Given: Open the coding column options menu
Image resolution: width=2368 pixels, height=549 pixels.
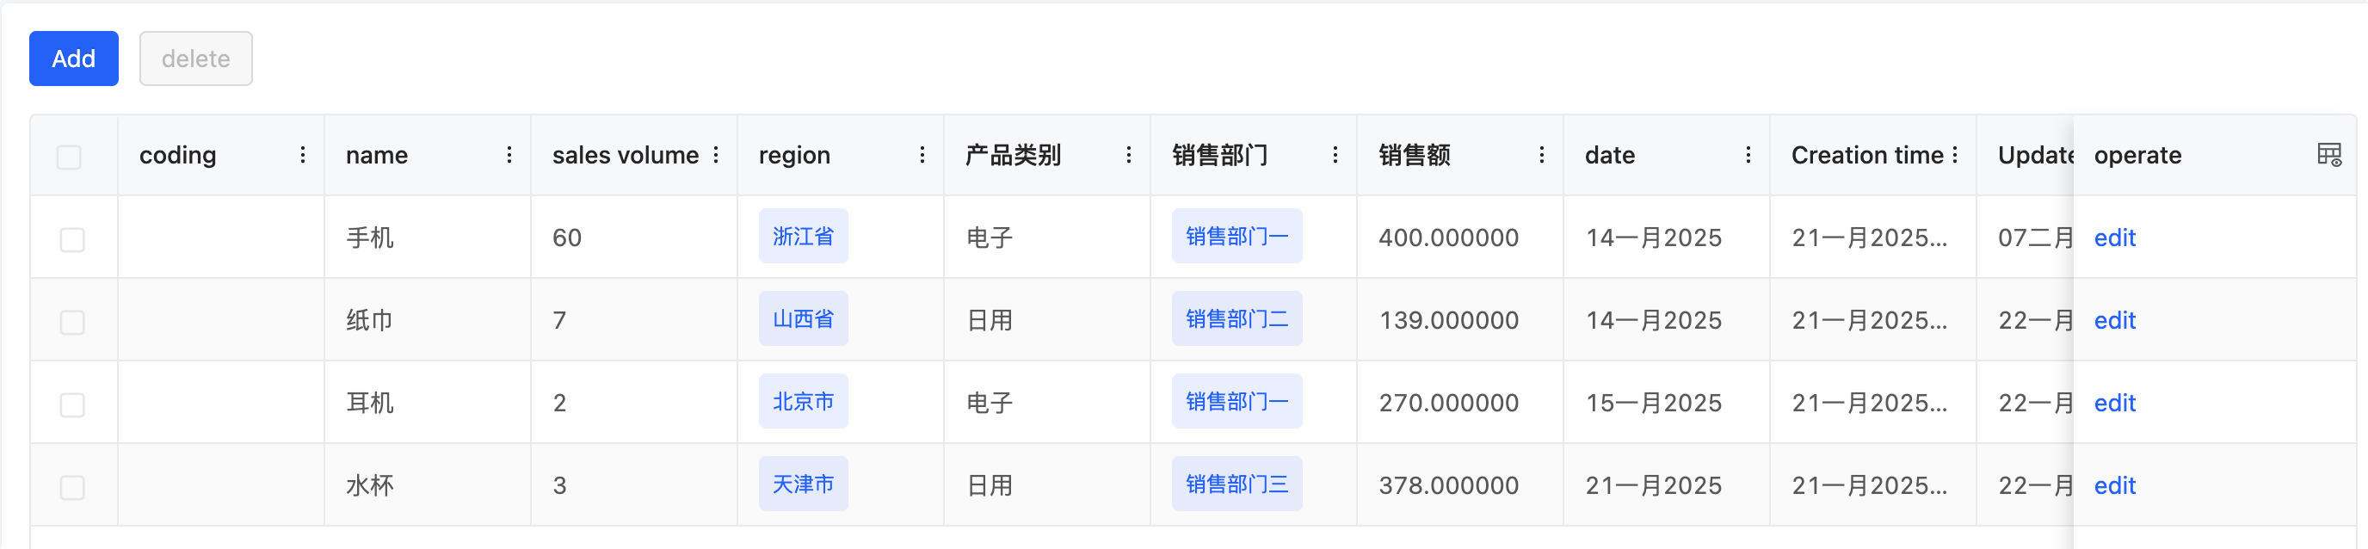Looking at the screenshot, I should click(302, 156).
